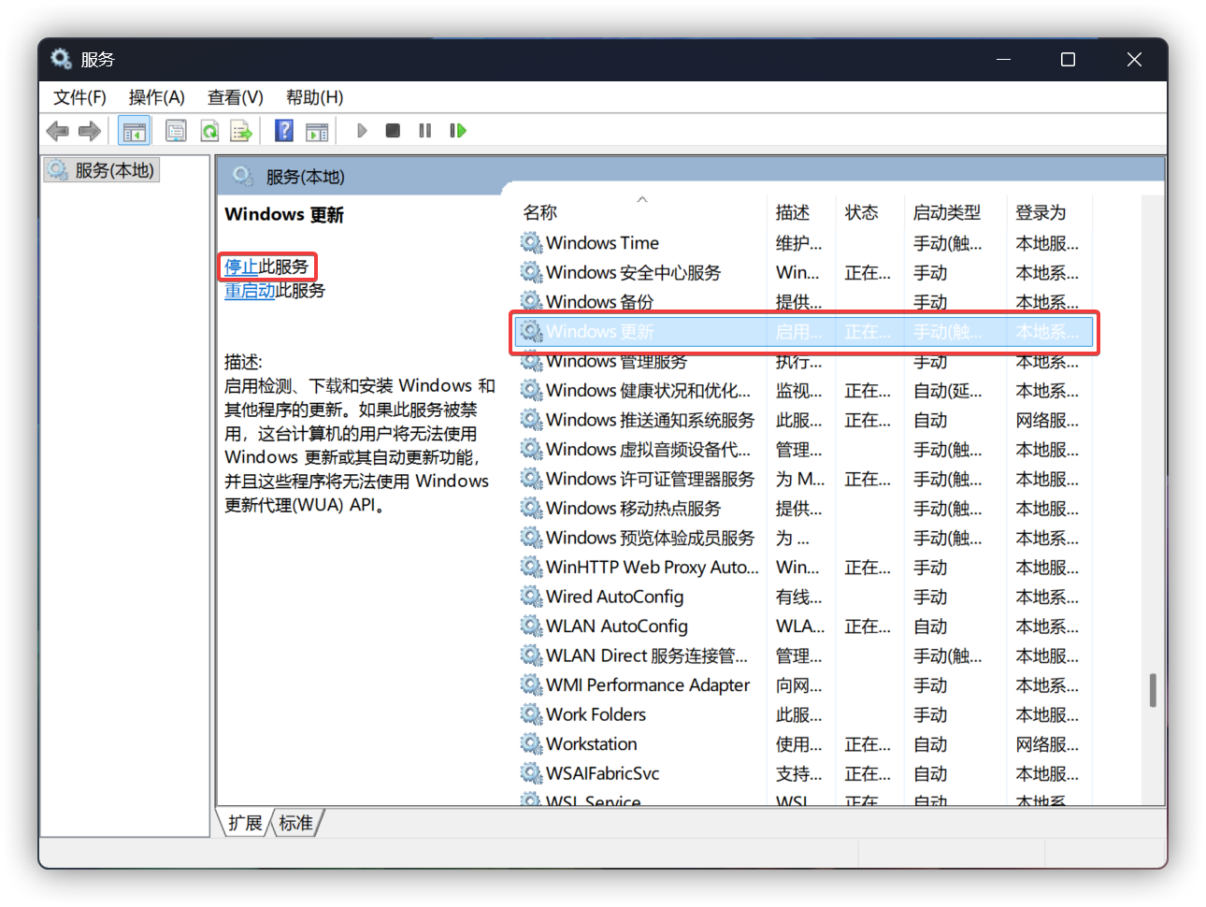Open the Properties toolbar icon
The width and height of the screenshot is (1206, 907).
(176, 131)
